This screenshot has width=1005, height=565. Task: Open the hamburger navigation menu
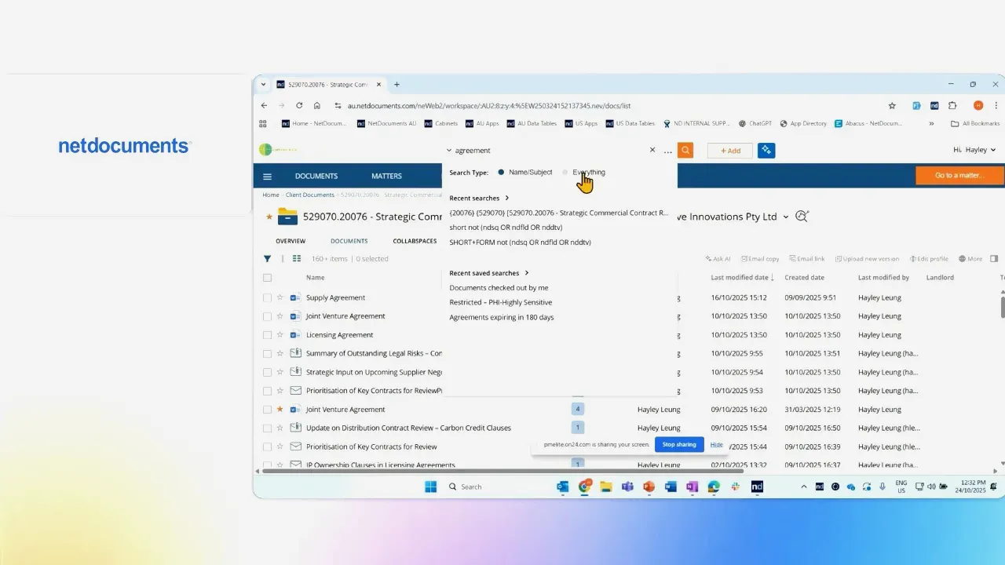point(268,177)
